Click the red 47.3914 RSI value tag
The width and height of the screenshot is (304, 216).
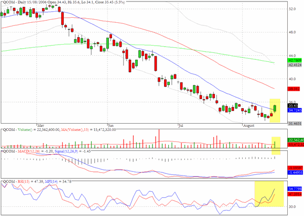[x=294, y=194]
